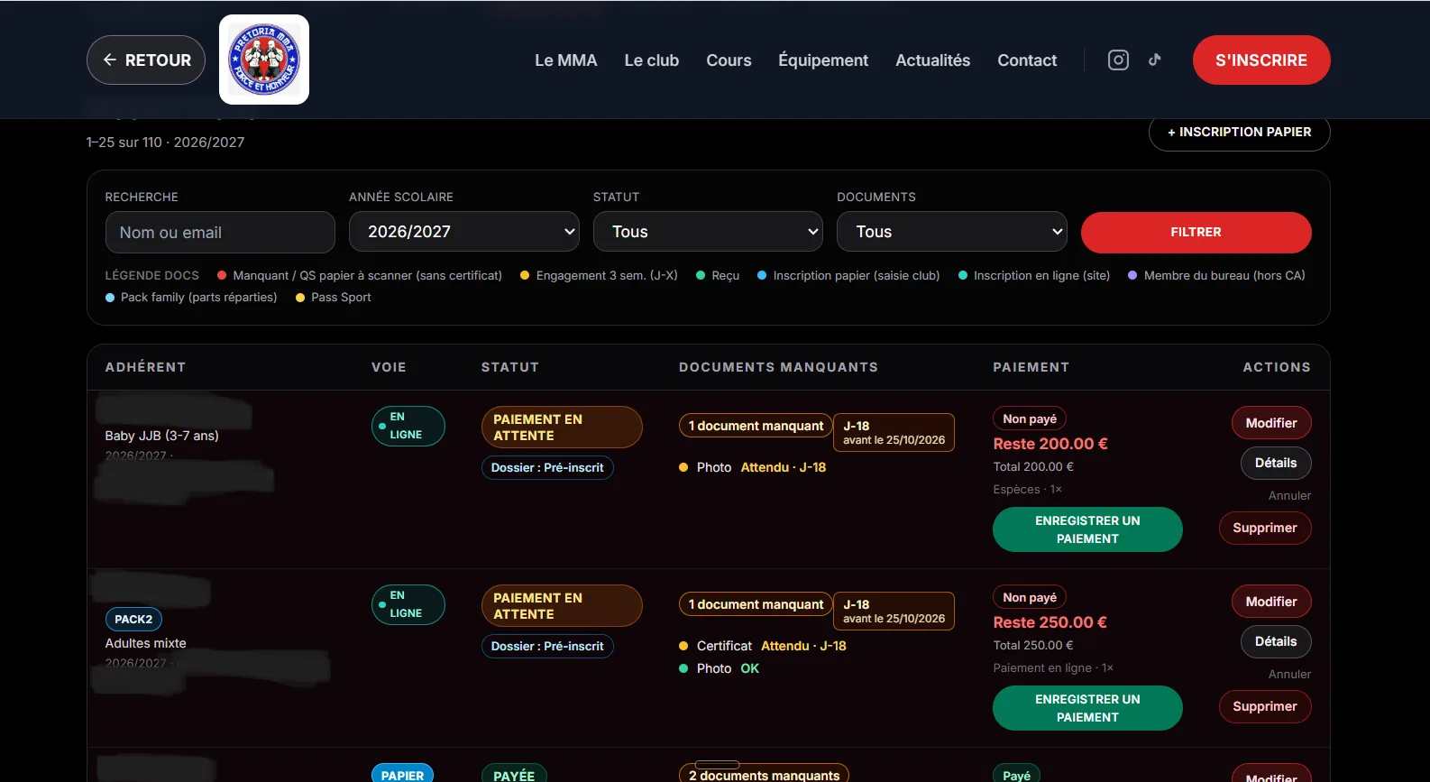Viewport: 1430px width, 782px height.
Task: Click Annuler in the Adultes mixte row
Action: [1290, 674]
